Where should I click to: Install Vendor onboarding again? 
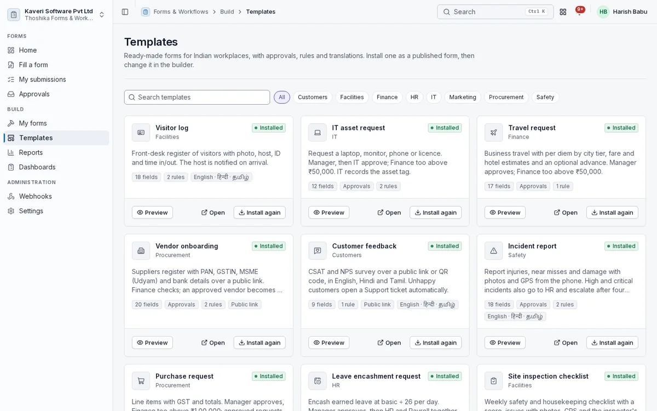tap(260, 342)
